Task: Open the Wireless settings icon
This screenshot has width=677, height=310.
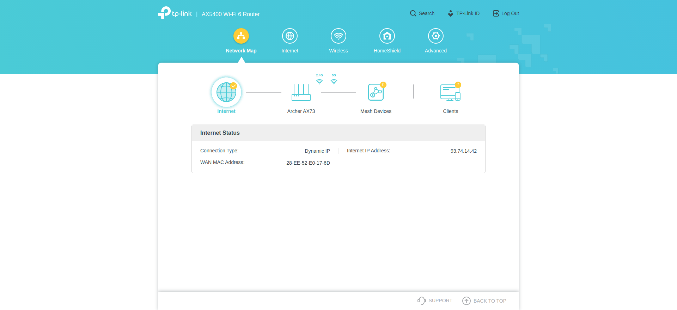Action: pos(338,36)
